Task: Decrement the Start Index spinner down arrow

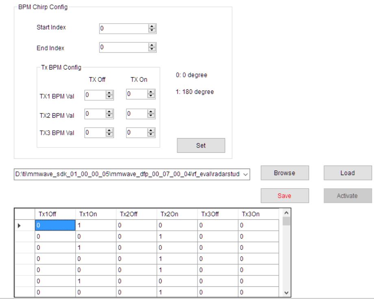Action: click(x=152, y=30)
